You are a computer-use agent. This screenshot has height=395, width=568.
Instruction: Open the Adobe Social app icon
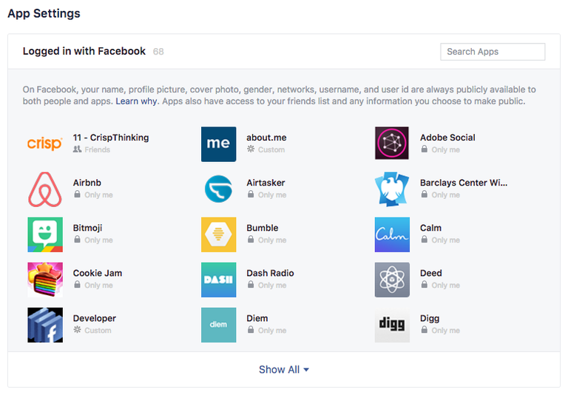click(x=392, y=144)
